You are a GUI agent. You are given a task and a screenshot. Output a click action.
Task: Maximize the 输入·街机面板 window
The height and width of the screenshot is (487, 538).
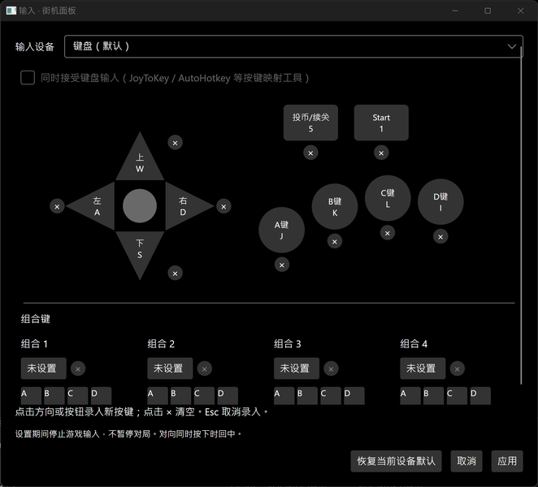coord(488,11)
